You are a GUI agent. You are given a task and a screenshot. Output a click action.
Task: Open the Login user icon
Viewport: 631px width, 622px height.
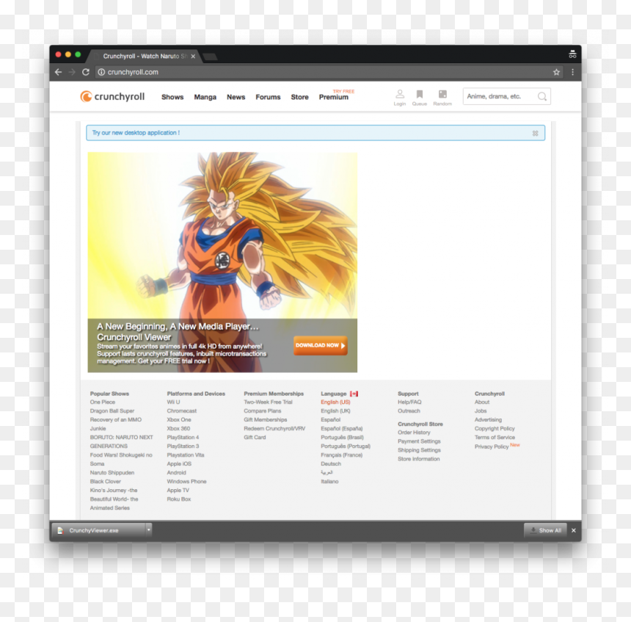(400, 98)
